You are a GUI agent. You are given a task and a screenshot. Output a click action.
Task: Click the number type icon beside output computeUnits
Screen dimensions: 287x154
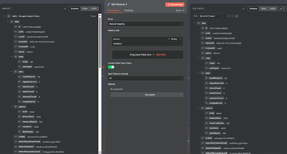(x=206, y=103)
